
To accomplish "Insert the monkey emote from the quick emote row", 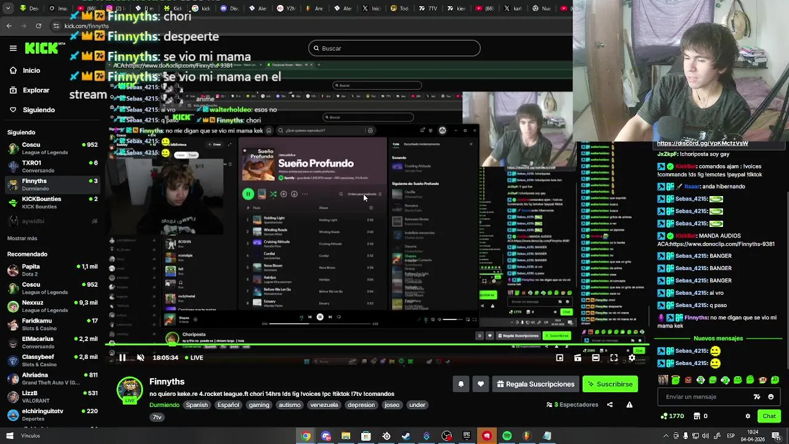I will point(763,380).
